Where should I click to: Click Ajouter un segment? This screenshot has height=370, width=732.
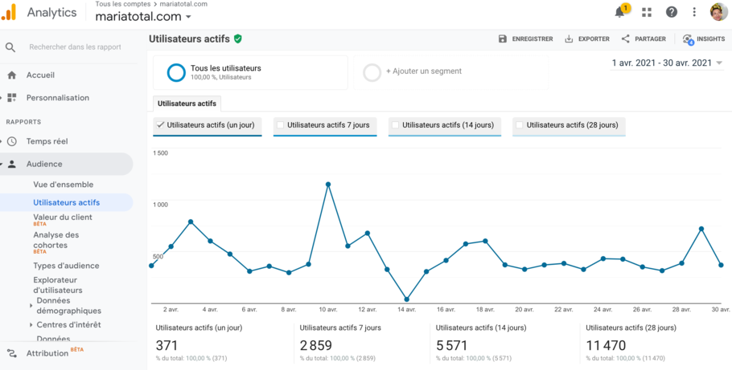(423, 71)
